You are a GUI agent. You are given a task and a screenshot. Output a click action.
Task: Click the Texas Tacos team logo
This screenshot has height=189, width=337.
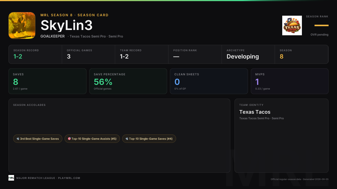click(x=292, y=25)
